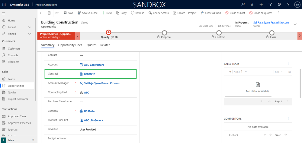Screen dimensions: 302x143
Task: Open record in new window icon
Action: pos(57,13)
